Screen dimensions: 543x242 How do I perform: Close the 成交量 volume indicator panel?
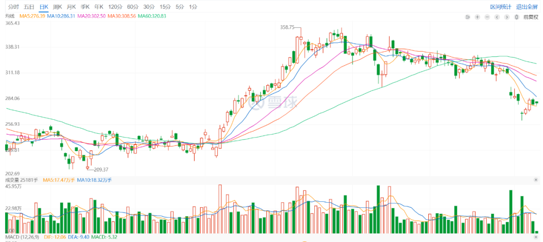[536, 180]
